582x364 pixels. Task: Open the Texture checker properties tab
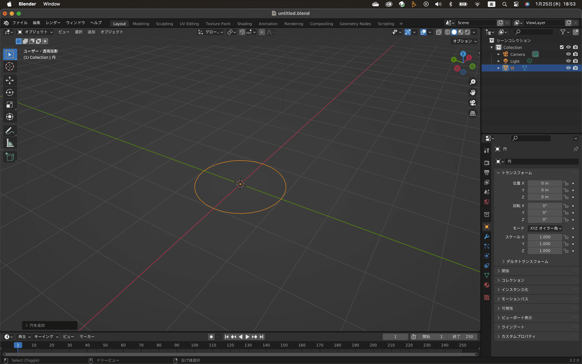coord(487,297)
